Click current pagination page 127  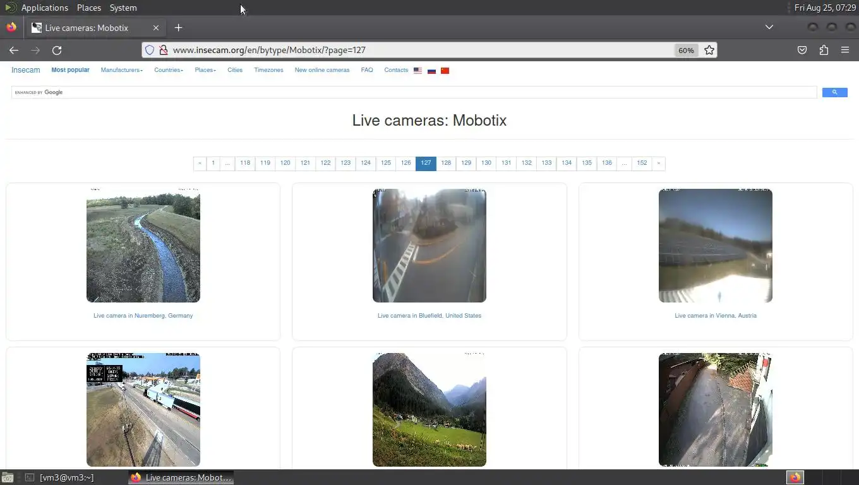pos(426,163)
